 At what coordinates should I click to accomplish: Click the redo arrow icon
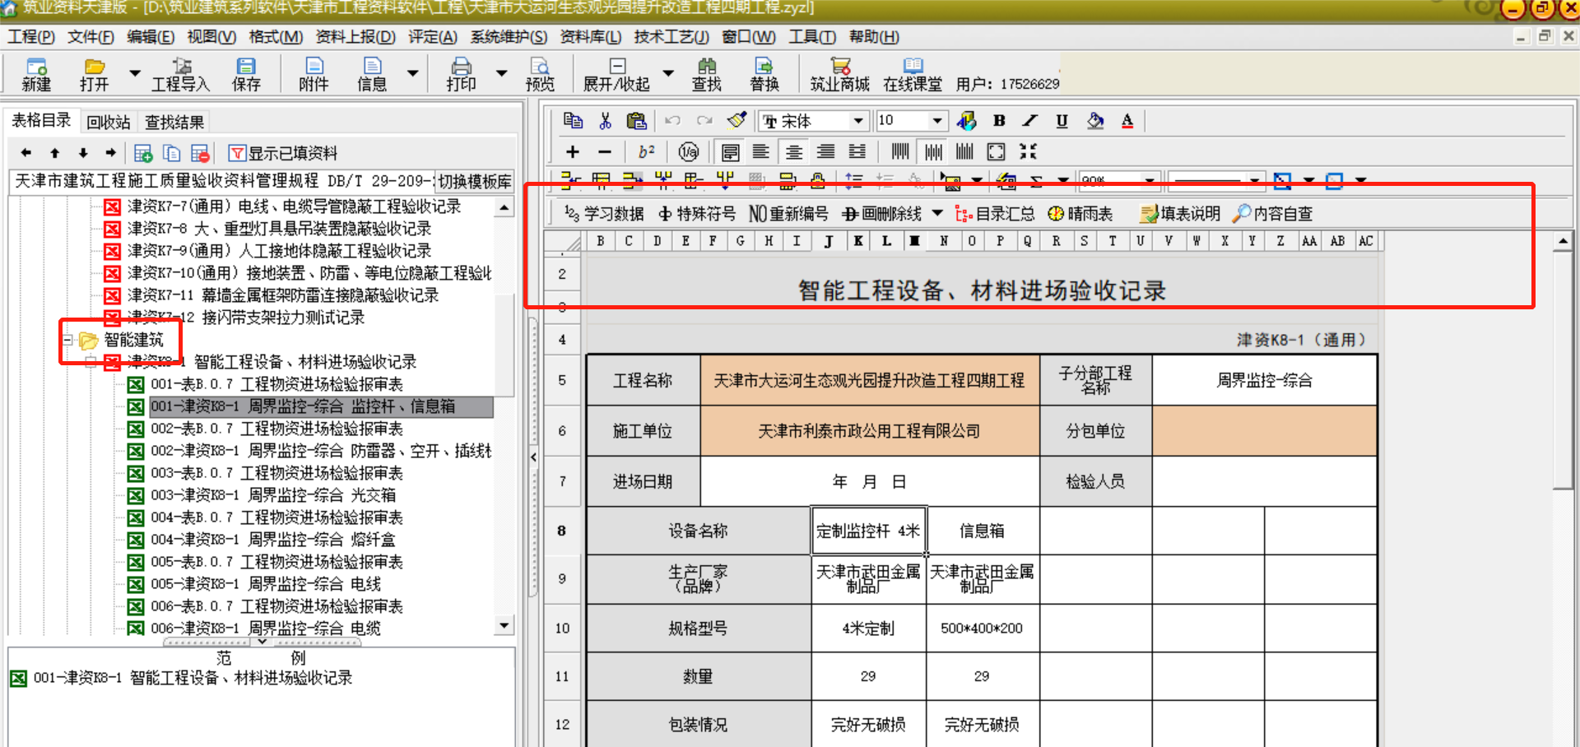704,121
